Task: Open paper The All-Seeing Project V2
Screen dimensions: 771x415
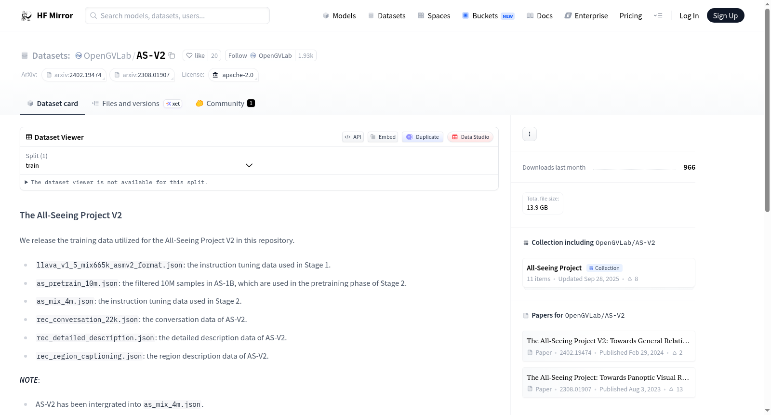Action: [609, 346]
